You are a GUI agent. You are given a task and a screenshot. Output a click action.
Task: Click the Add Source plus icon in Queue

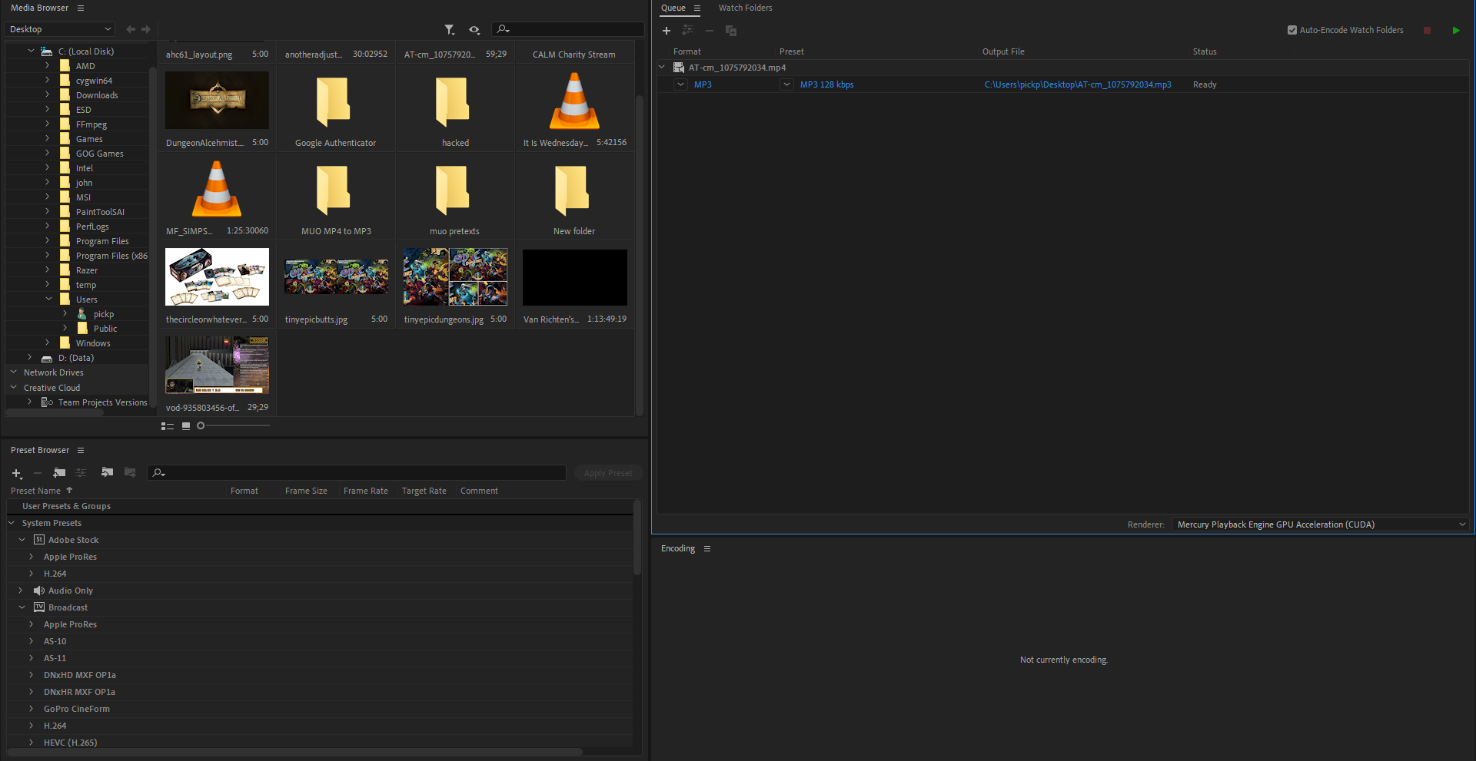click(x=667, y=31)
